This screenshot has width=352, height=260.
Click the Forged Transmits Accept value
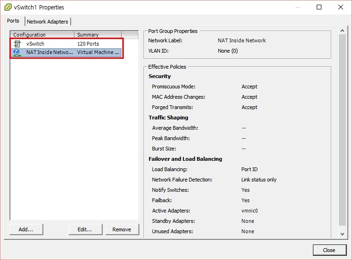click(x=249, y=107)
